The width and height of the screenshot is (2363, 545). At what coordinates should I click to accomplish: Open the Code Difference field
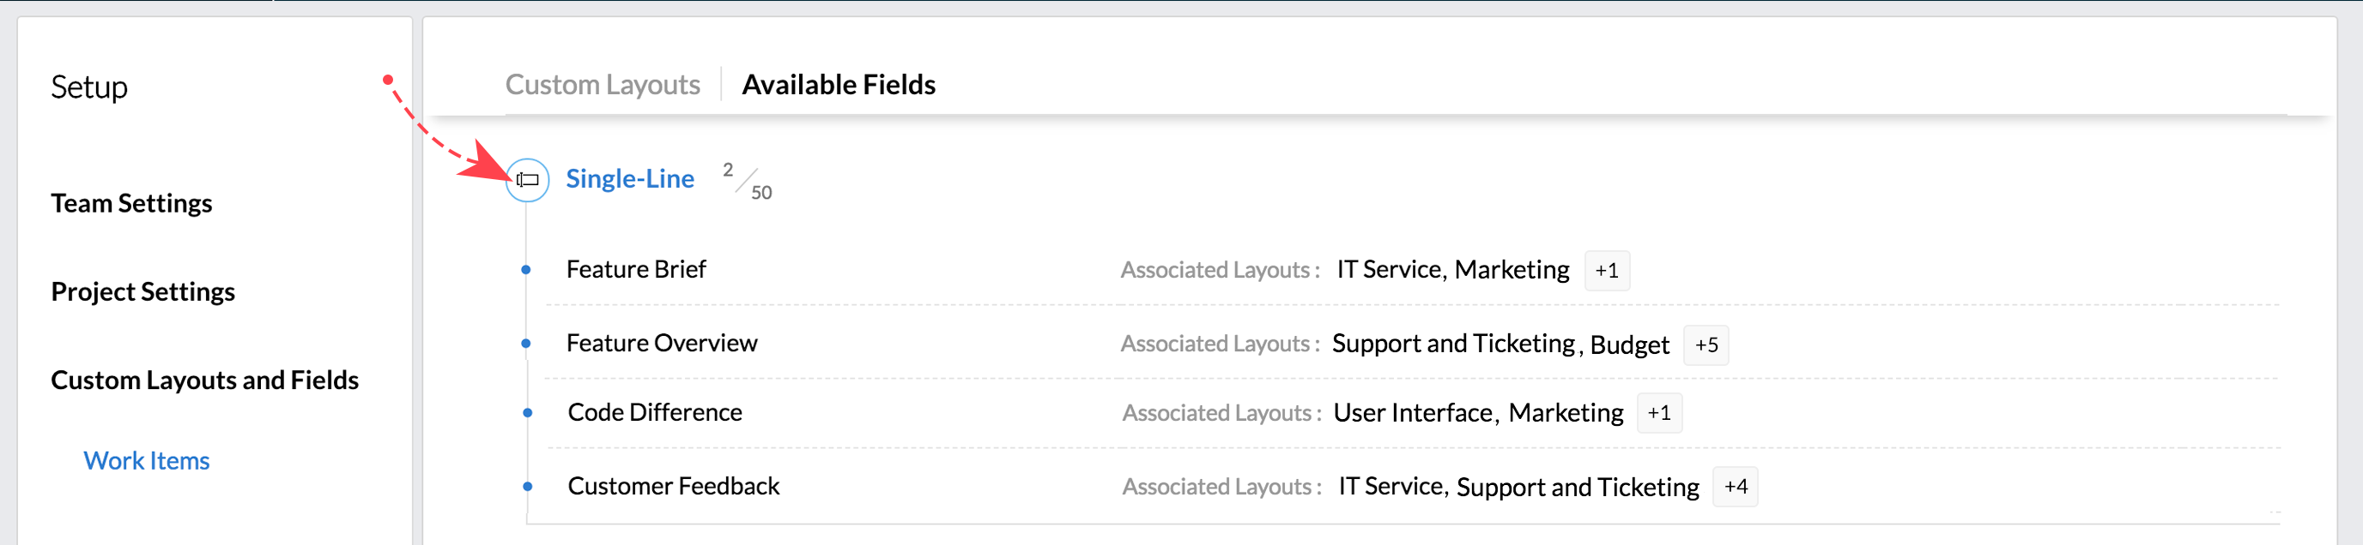point(654,412)
